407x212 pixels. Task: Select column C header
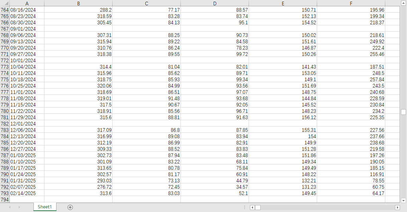click(x=146, y=3)
